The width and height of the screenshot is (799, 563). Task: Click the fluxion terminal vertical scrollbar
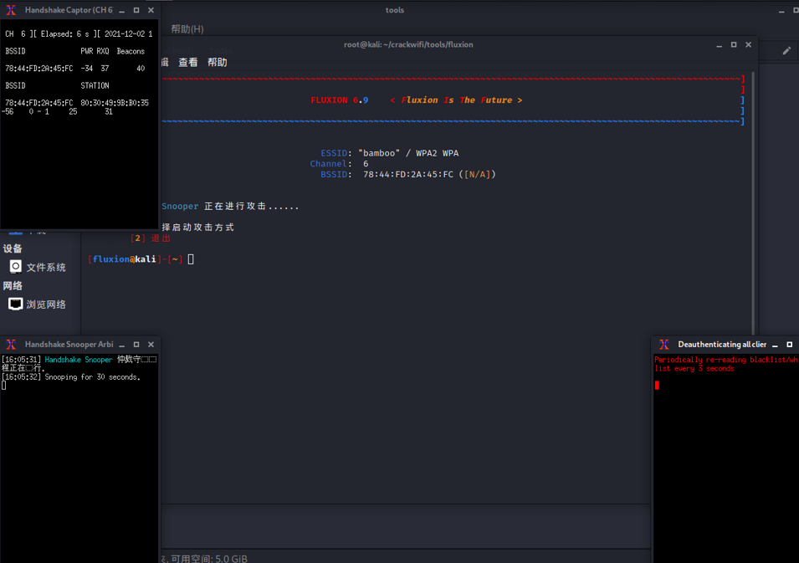(753, 204)
